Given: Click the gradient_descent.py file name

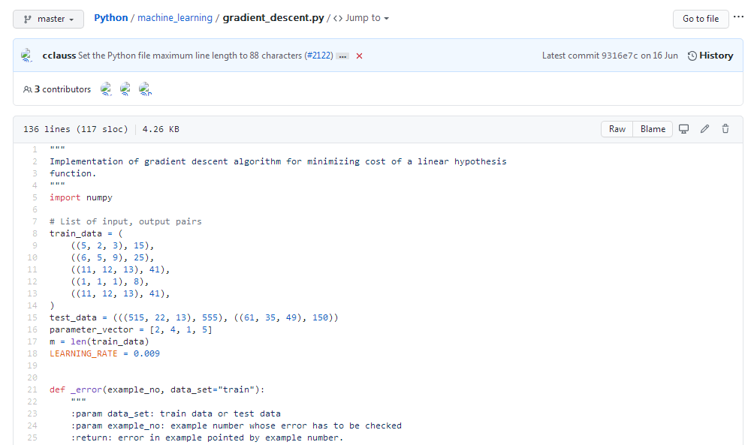Looking at the screenshot, I should click(273, 18).
